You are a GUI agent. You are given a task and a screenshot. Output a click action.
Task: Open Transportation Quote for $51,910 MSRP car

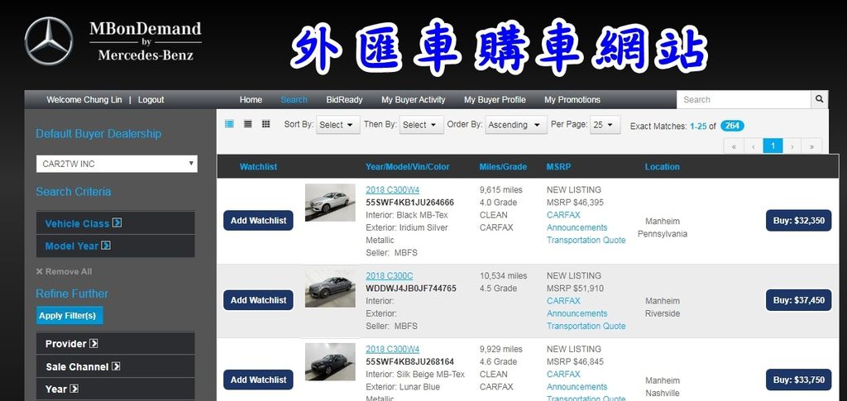click(586, 326)
